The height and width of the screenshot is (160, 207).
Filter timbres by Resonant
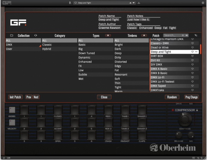(131, 74)
